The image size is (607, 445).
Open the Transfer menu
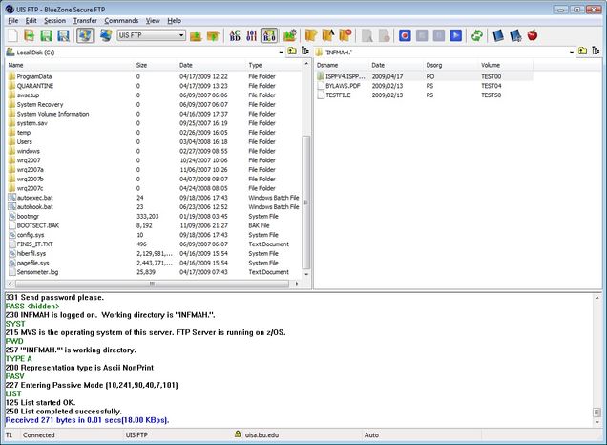(x=85, y=21)
